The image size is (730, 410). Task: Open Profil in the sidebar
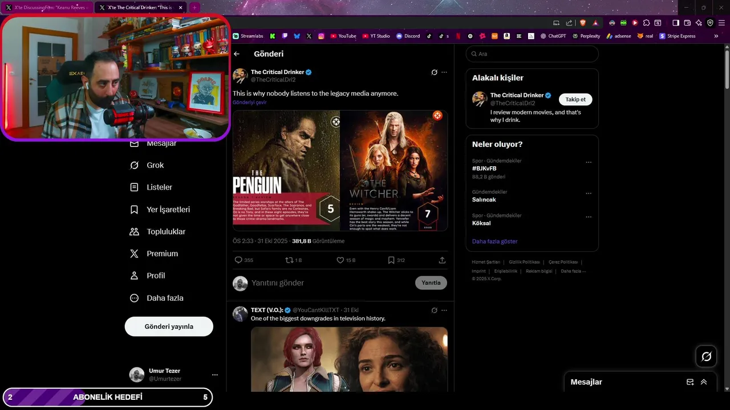(x=148, y=276)
